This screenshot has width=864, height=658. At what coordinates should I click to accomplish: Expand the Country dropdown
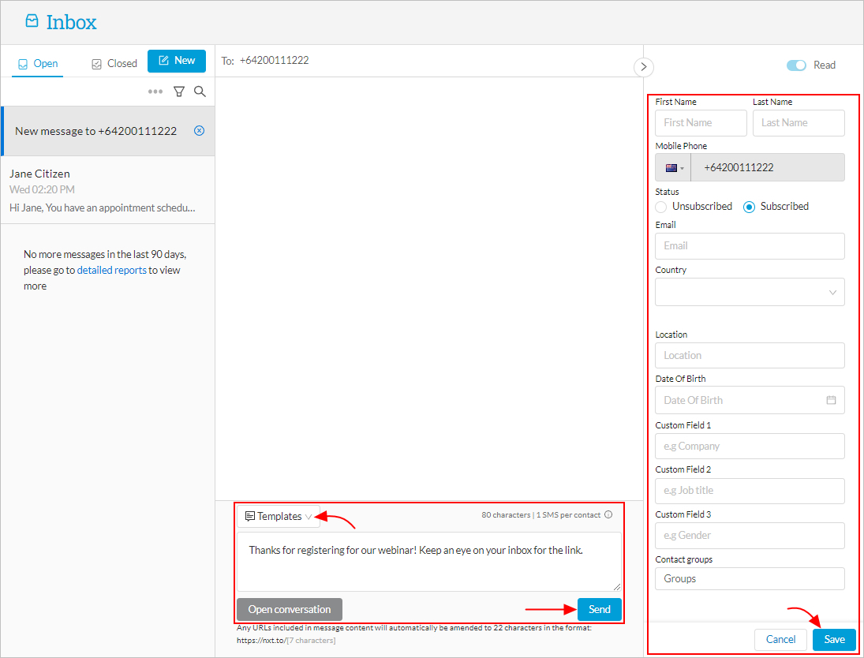click(x=750, y=292)
